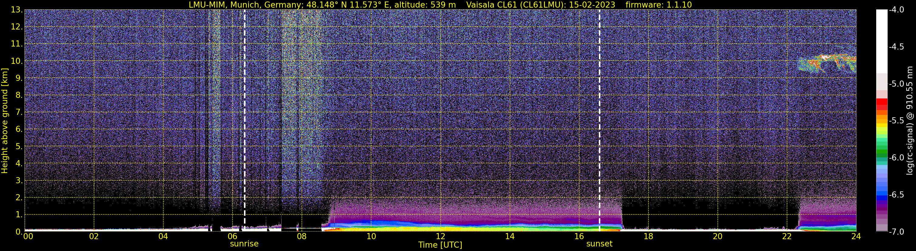Click the '24' tick on the time axis

coord(856,236)
